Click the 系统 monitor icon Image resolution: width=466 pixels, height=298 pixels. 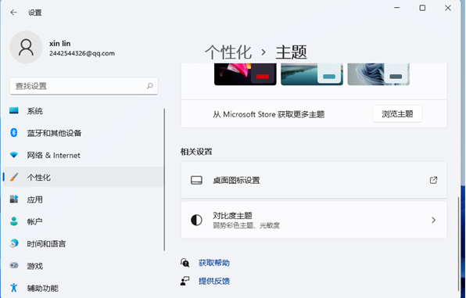(x=14, y=110)
